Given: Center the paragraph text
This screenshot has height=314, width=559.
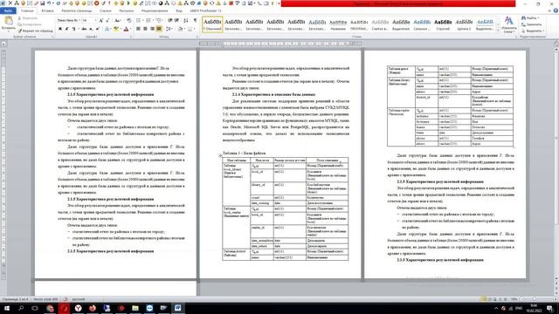Looking at the screenshot, I should (x=145, y=29).
